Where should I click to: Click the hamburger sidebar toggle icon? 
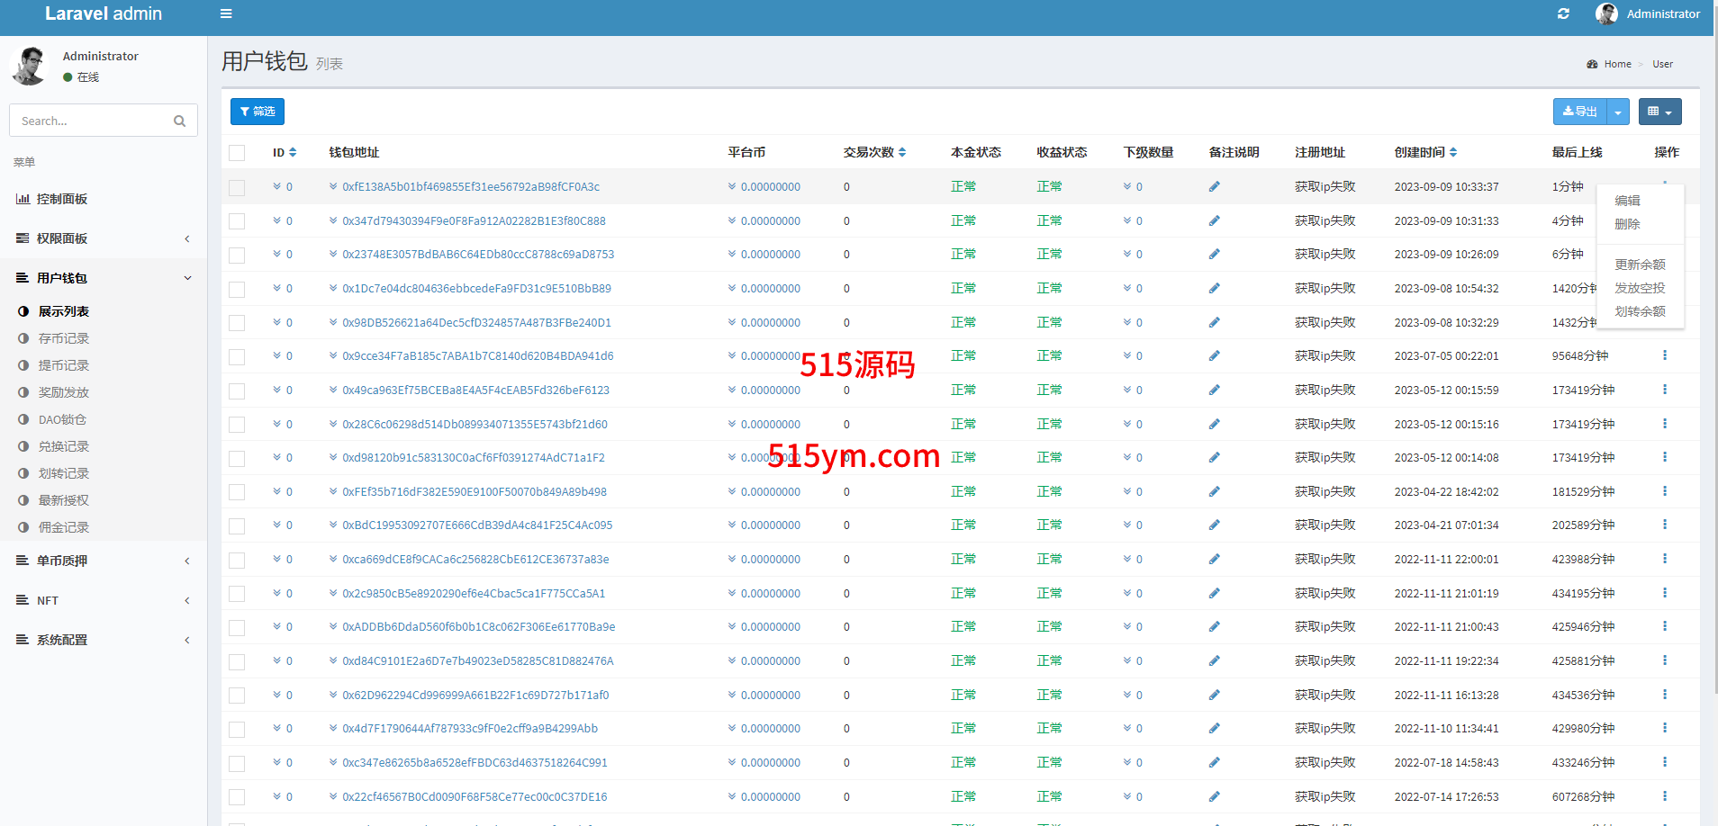pos(226,13)
